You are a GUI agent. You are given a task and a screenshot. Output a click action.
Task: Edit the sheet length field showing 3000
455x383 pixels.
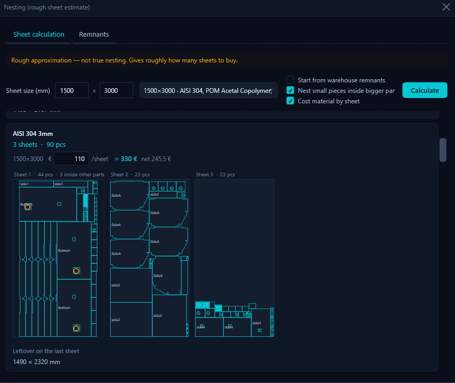point(116,91)
